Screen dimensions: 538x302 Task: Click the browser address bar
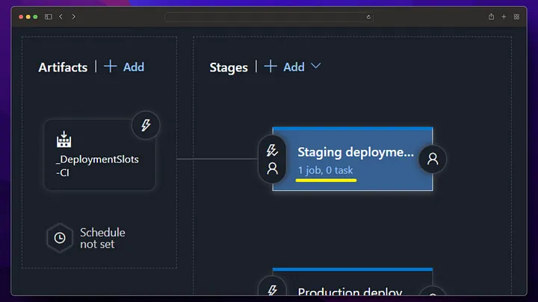tap(269, 16)
